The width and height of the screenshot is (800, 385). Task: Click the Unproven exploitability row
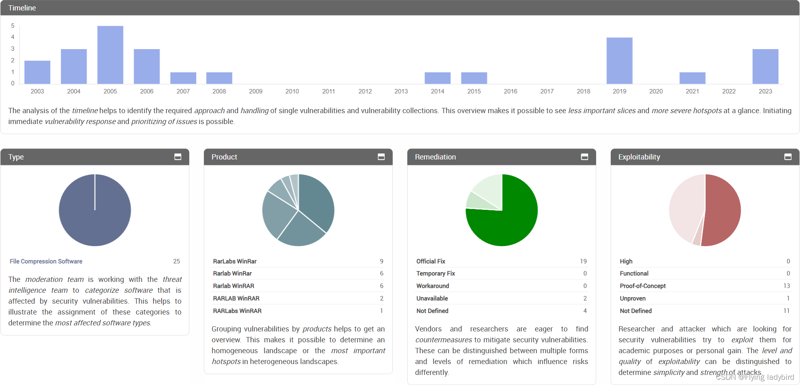(x=705, y=298)
